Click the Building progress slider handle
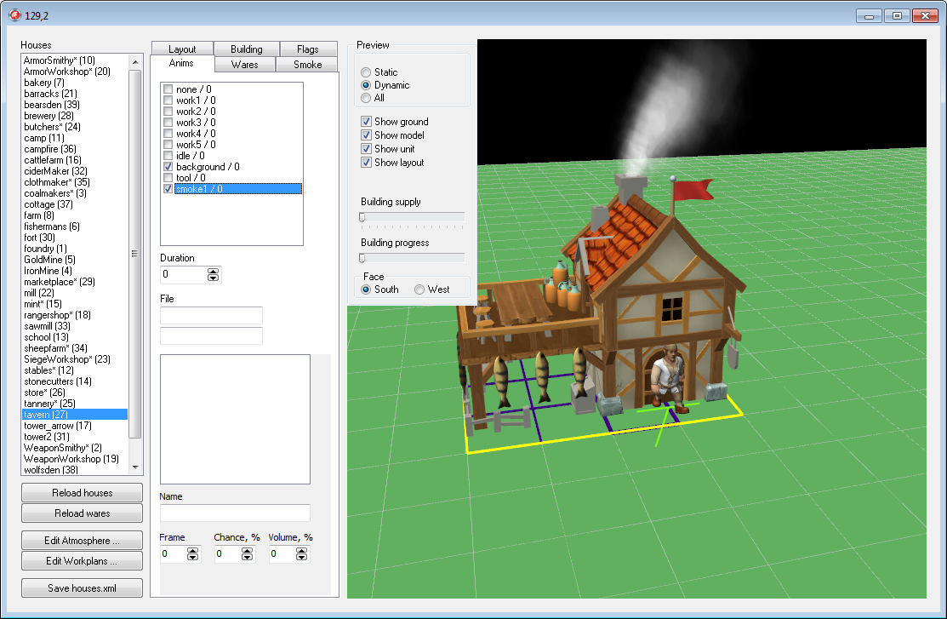This screenshot has height=619, width=947. pyautogui.click(x=362, y=258)
